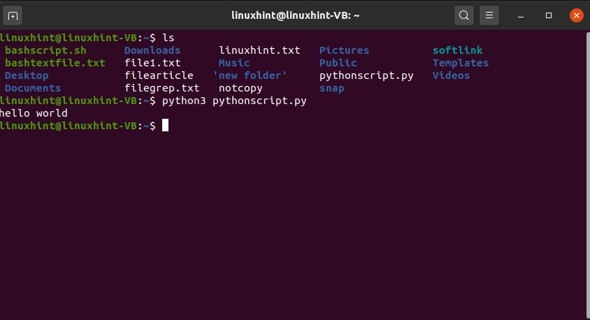The height and width of the screenshot is (320, 590).
Task: Click the softlink entry
Action: pos(457,50)
